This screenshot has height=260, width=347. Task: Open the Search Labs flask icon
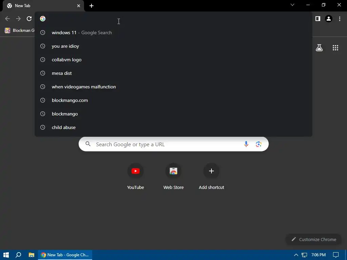click(319, 48)
